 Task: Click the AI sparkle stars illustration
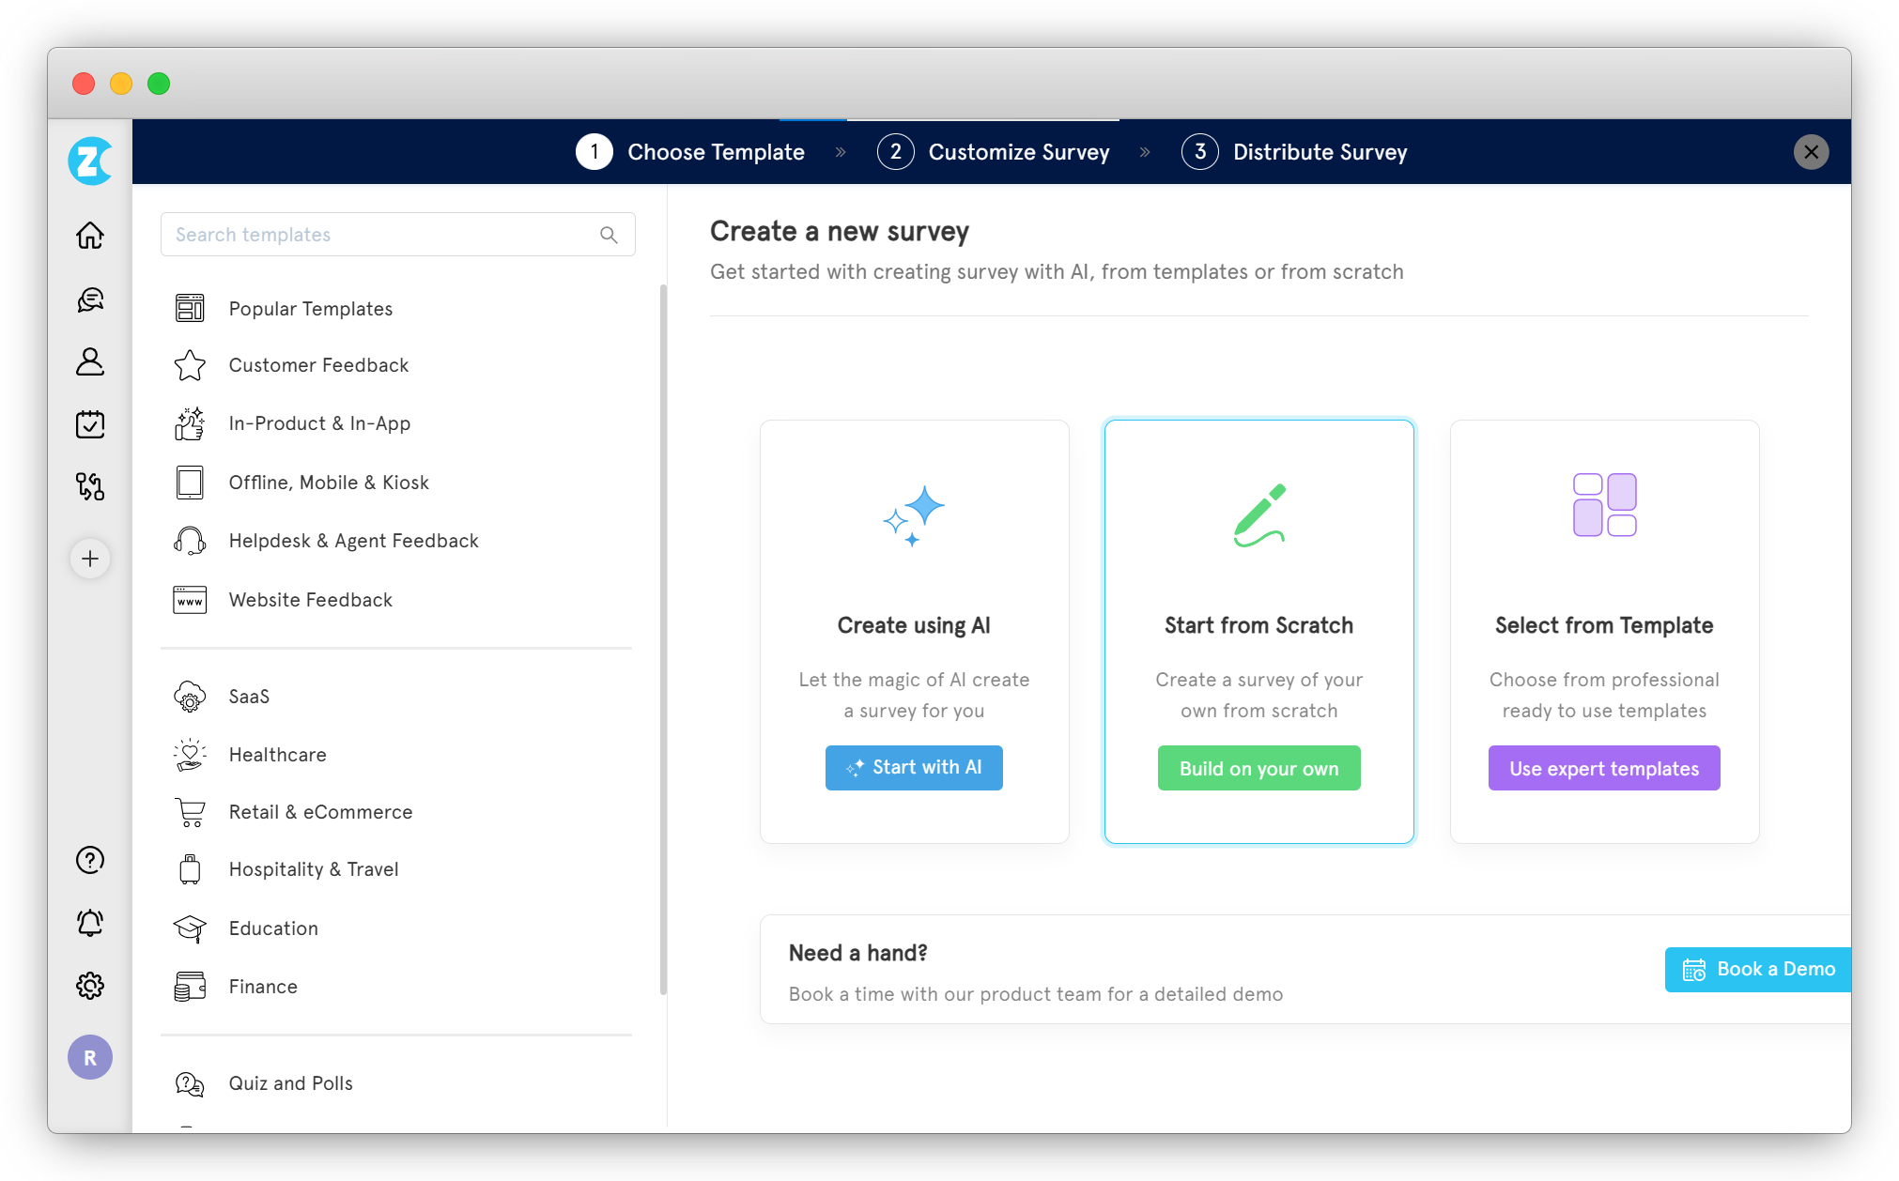[914, 515]
